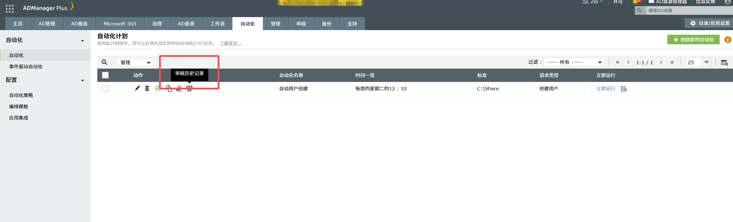Open the 25 rows-per-page dropdown

pos(698,62)
